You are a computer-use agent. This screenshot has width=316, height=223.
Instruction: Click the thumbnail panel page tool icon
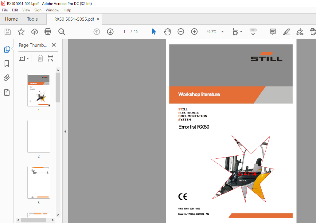coord(50,58)
